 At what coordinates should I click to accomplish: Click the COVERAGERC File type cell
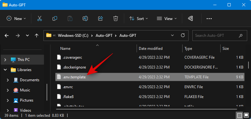click(199, 57)
